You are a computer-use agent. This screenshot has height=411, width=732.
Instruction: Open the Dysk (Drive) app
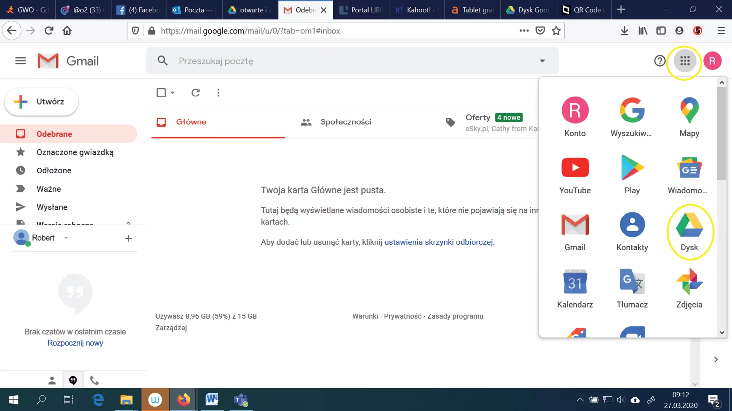click(x=689, y=233)
